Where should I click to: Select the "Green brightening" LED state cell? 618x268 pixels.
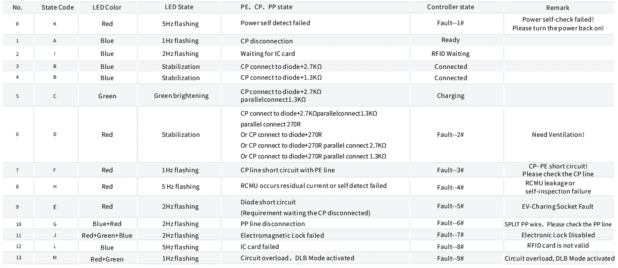coord(181,96)
